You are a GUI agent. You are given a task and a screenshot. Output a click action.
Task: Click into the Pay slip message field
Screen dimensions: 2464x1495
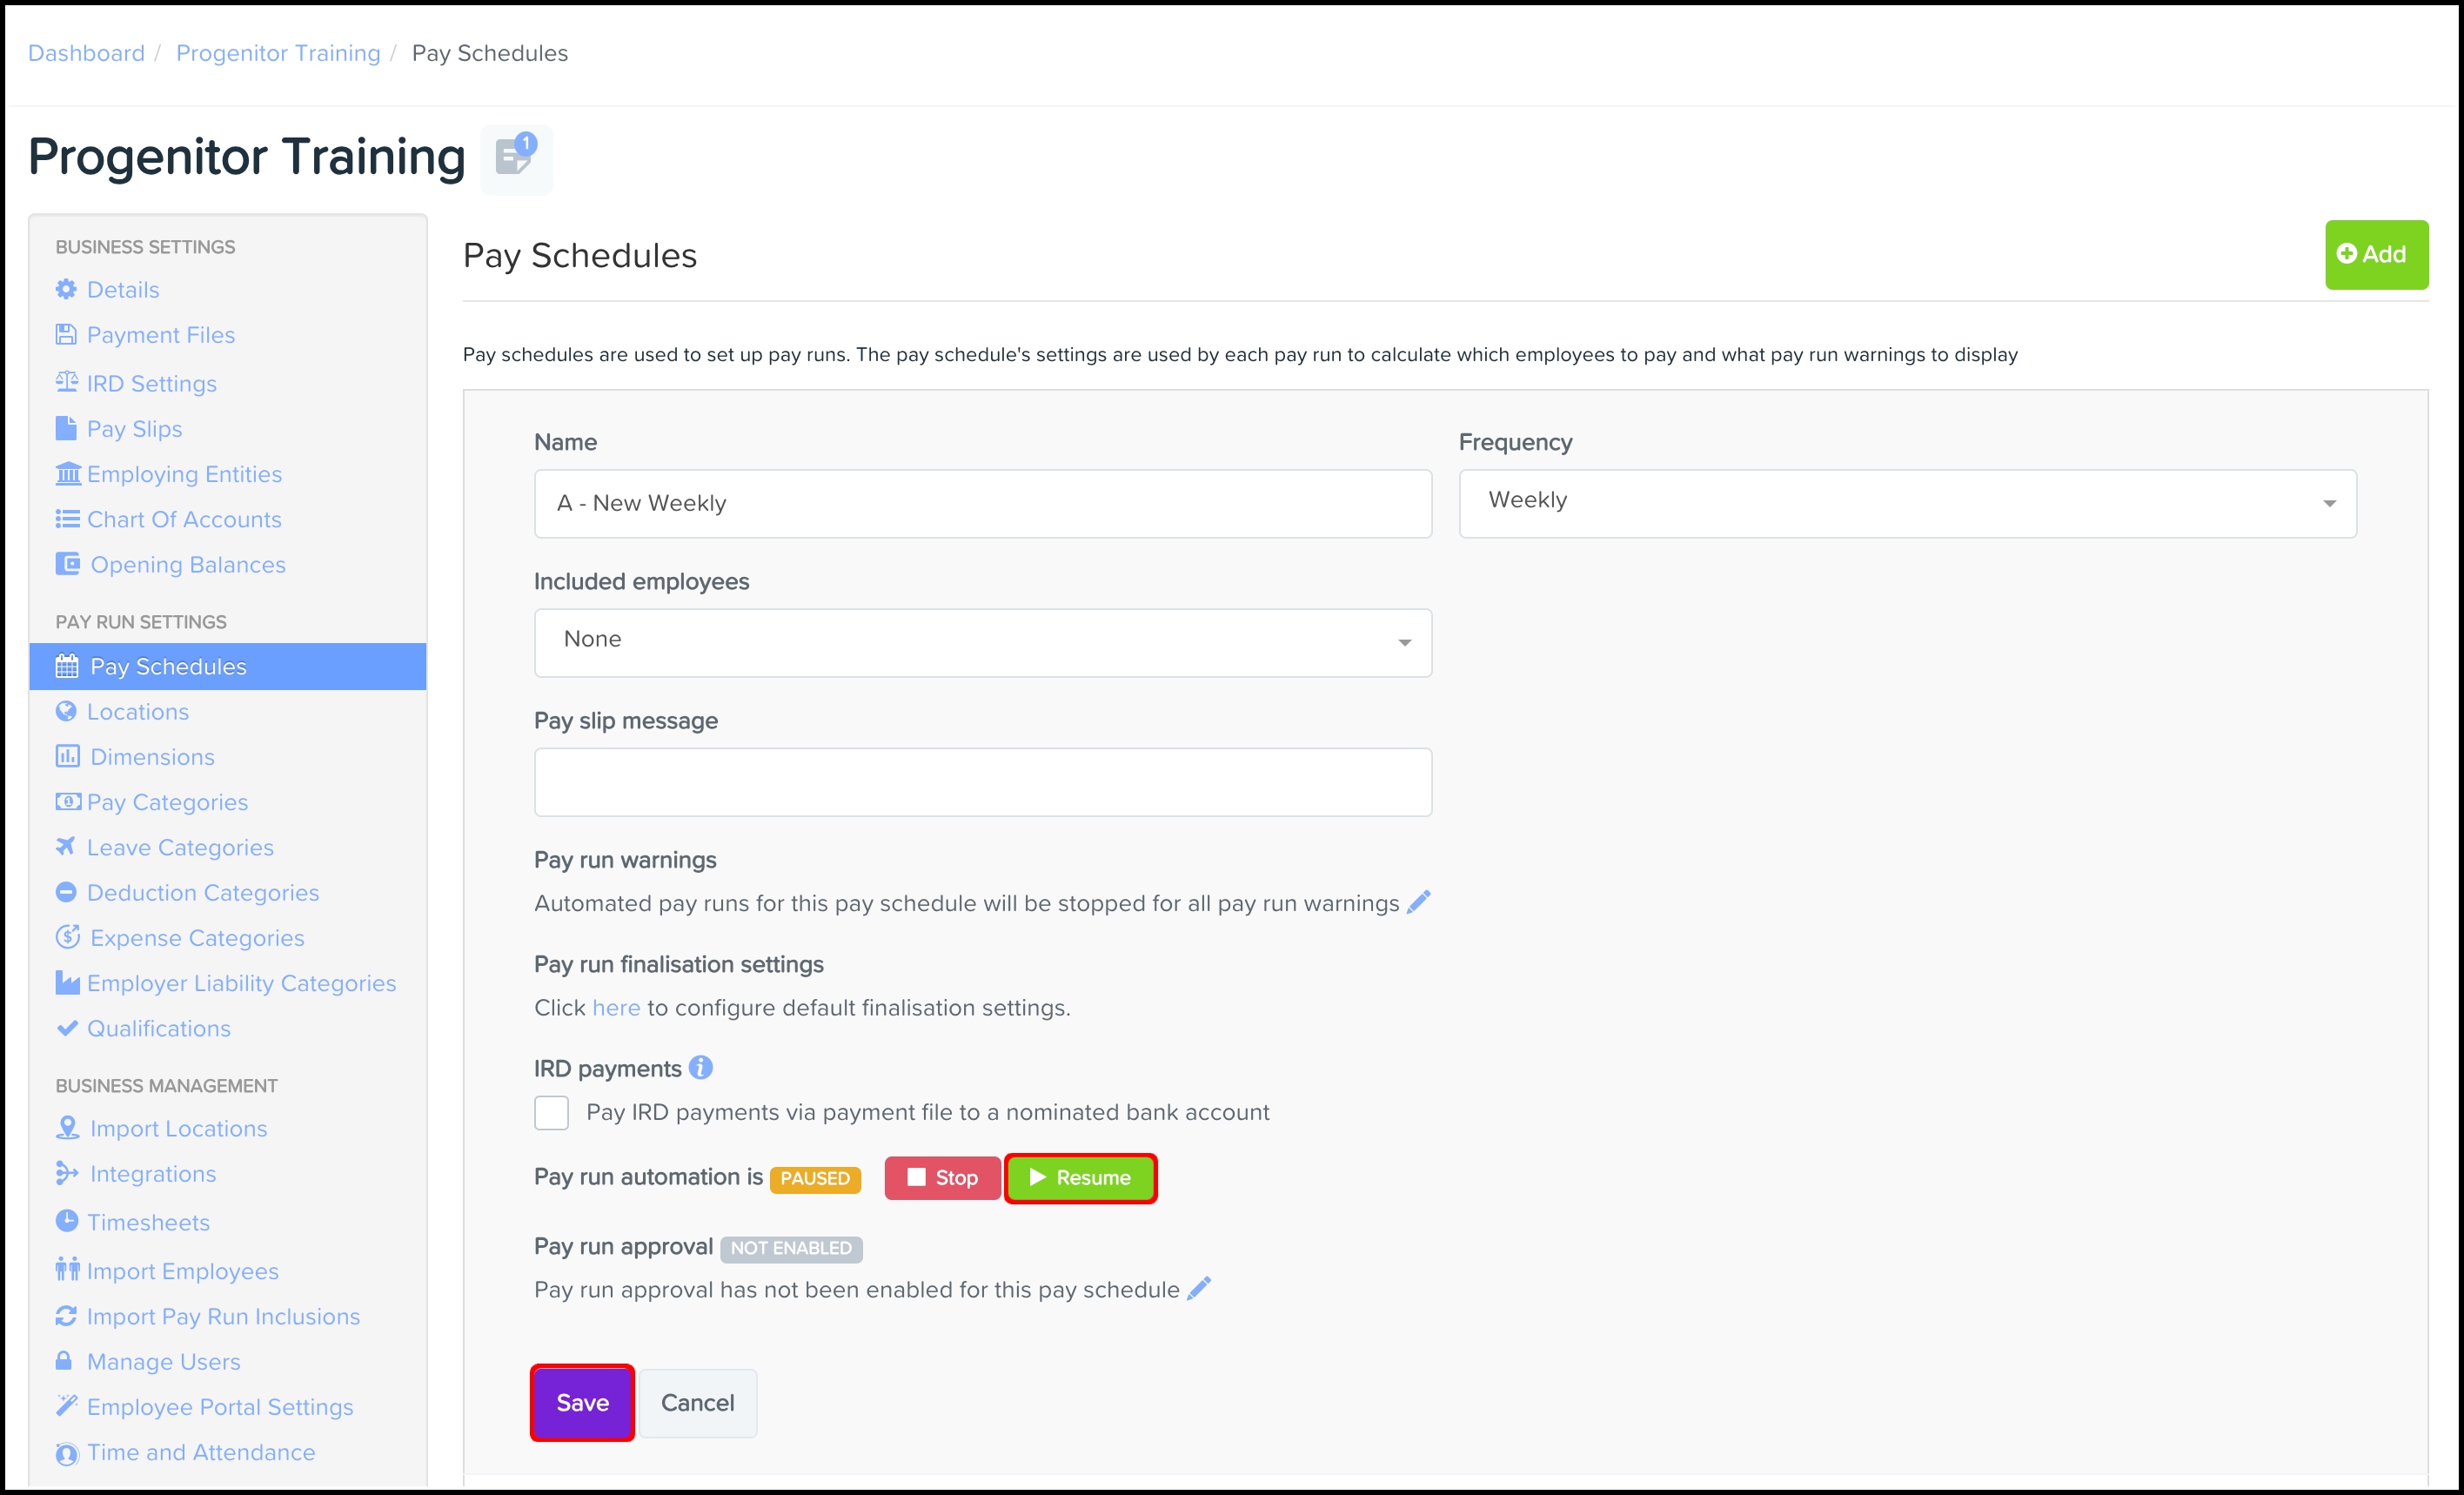(982, 782)
